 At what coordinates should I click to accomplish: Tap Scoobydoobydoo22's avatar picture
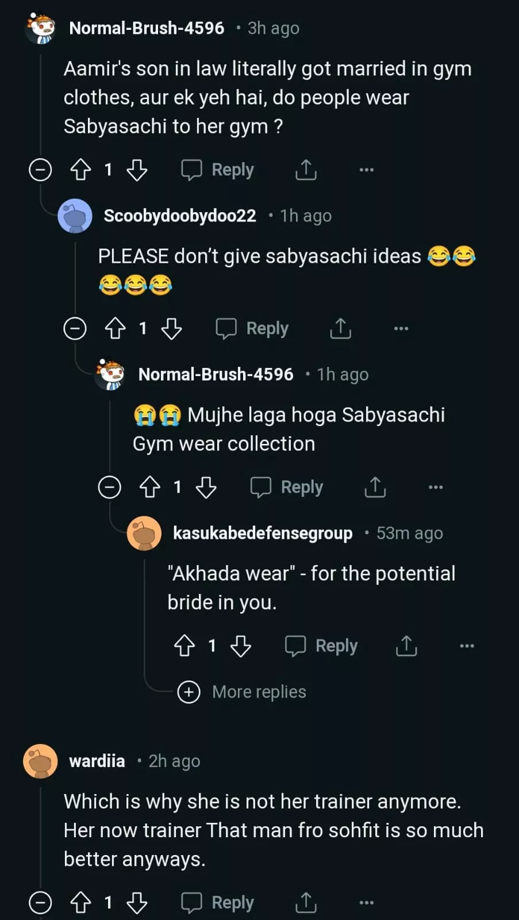[75, 216]
